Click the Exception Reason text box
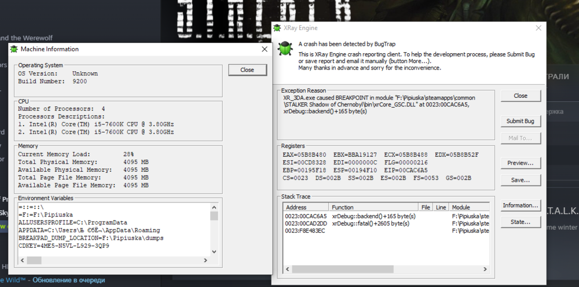 (386, 115)
